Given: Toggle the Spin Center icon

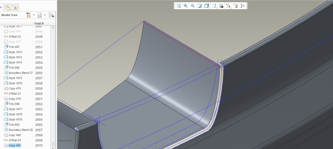Looking at the screenshot, I should pos(242,6).
